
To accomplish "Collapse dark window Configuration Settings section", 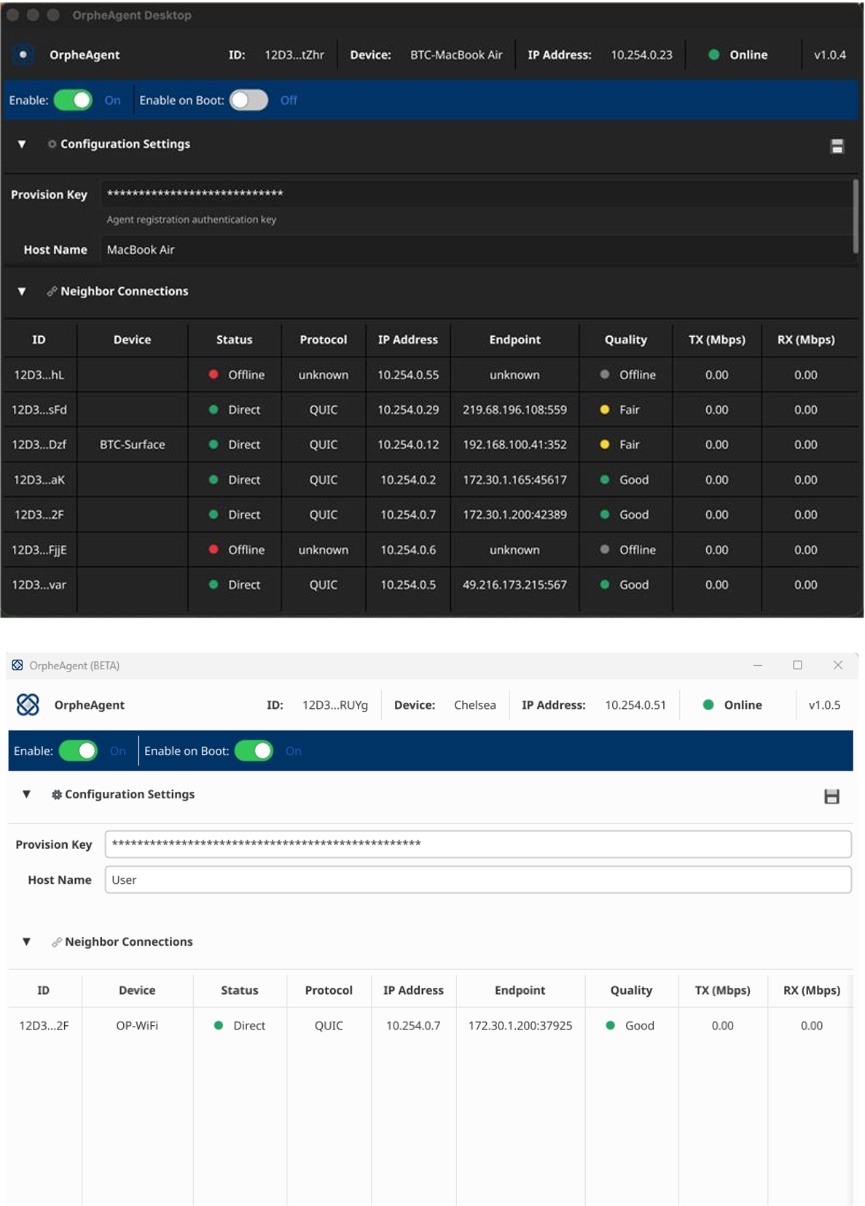I will coord(22,144).
